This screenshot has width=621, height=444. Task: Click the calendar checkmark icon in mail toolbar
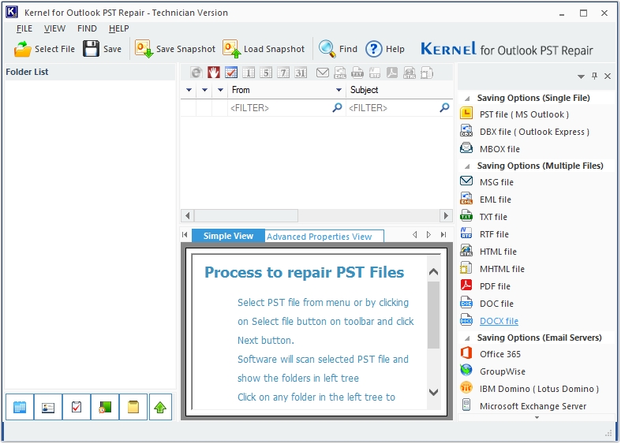click(x=231, y=73)
